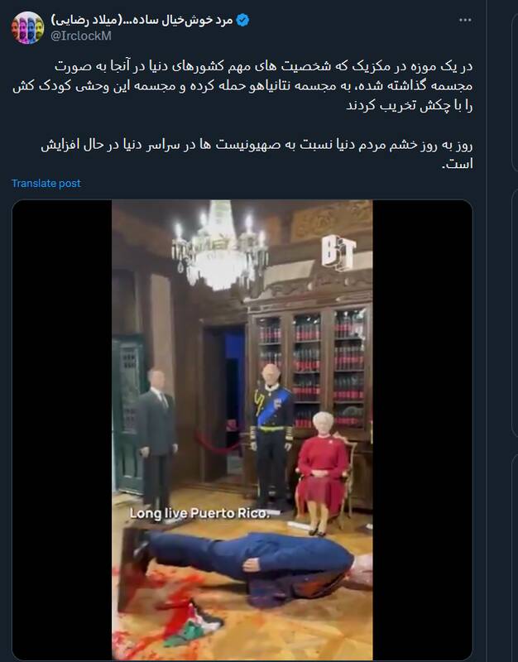Click the fallen figure on the floor
The height and width of the screenshot is (662, 518).
[247, 562]
